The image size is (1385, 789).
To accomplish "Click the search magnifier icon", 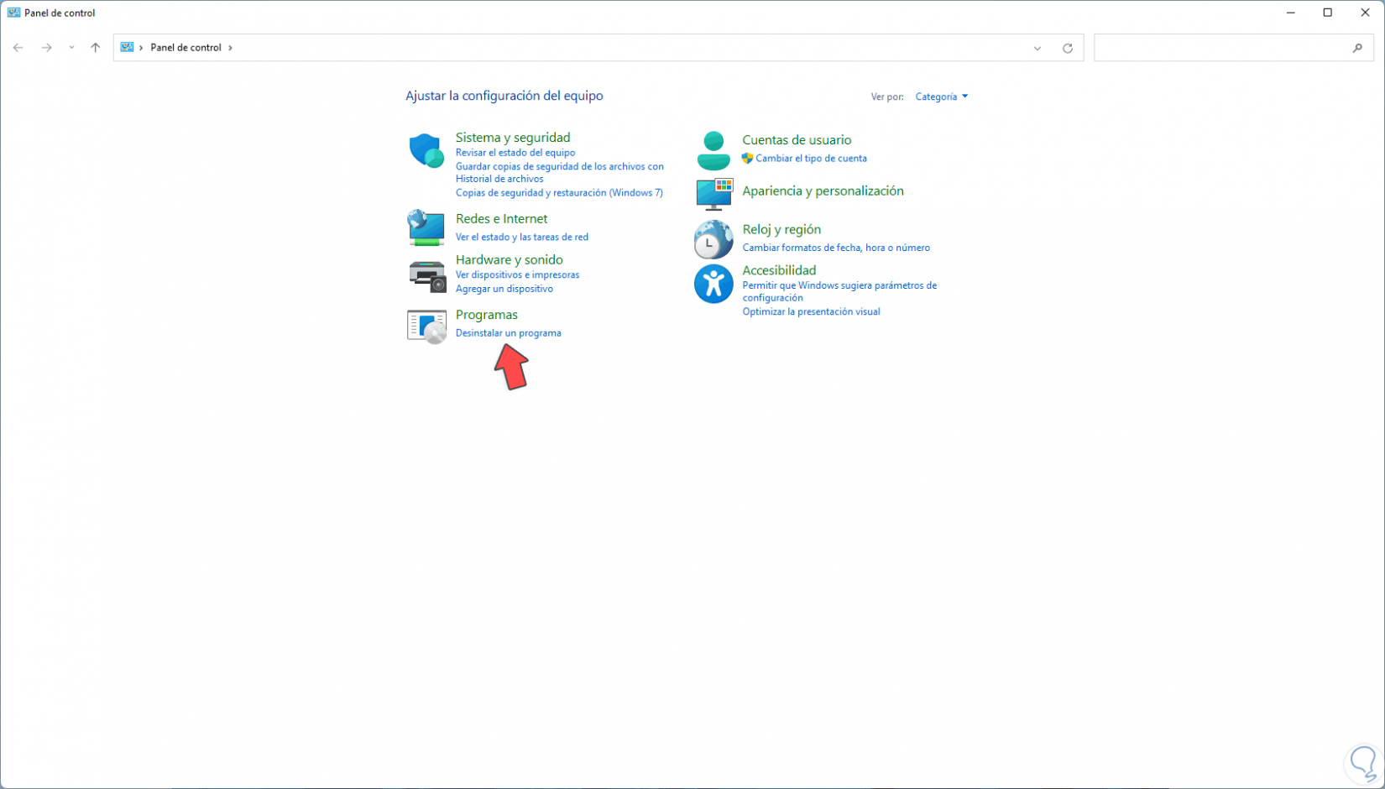I will coord(1357,48).
